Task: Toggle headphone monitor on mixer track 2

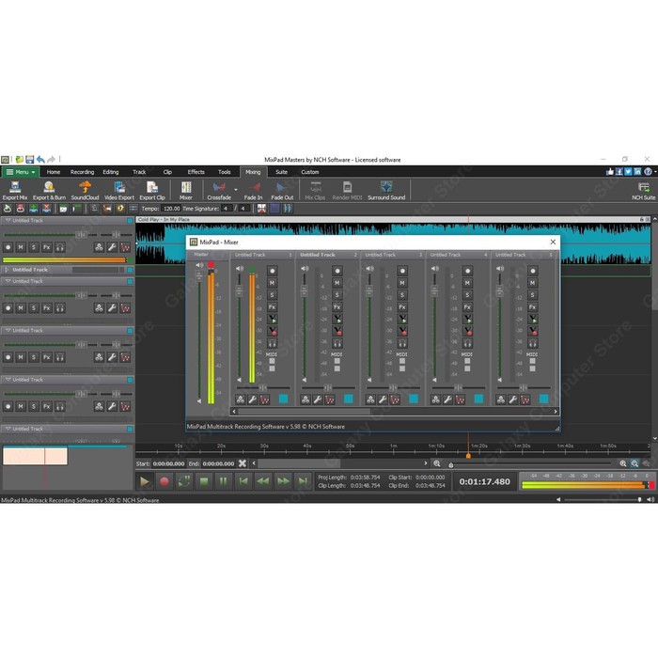Action: (337, 343)
